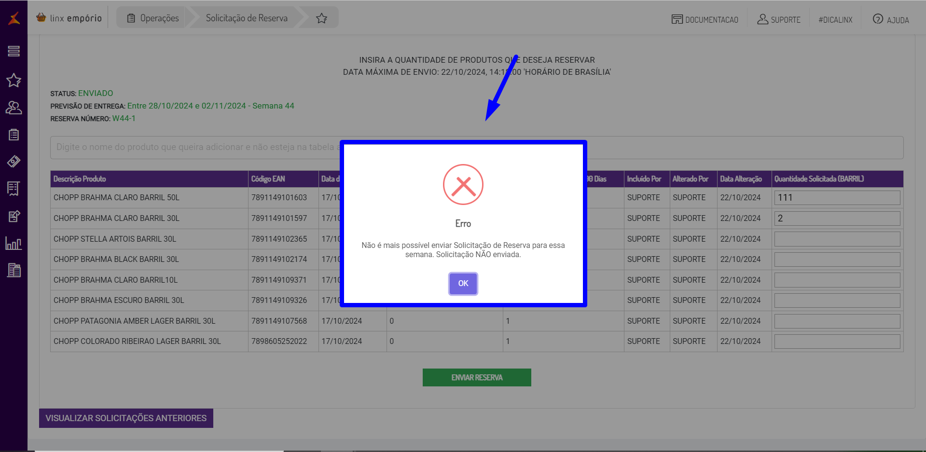926x452 pixels.
Task: Open #DICALINX link in the top bar
Action: coord(836,20)
